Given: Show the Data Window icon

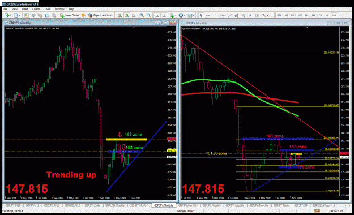Looking at the screenshot, I should point(33,15).
